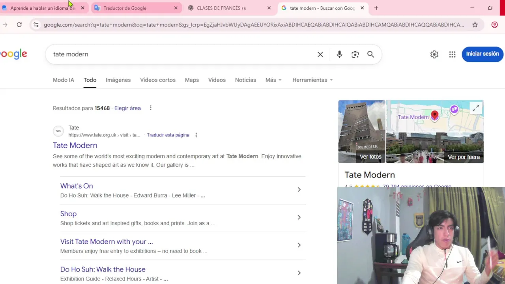Switch to the Maps tab
This screenshot has height=284, width=505.
[192, 80]
